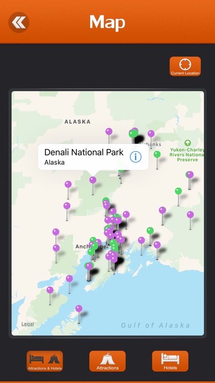Tap the Gulf of Alaska label
This screenshot has height=383, width=215.
coord(155,325)
